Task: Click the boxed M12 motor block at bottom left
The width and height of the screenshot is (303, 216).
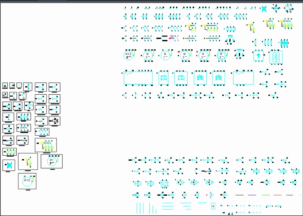Action: coord(27,181)
